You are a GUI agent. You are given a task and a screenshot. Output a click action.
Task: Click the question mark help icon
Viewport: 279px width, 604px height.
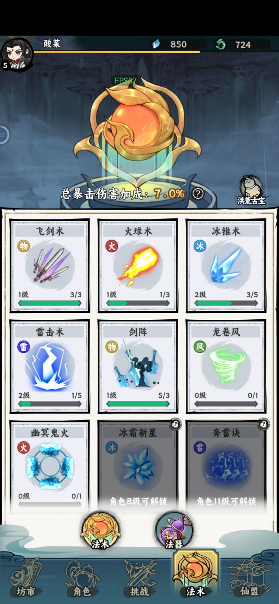pyautogui.click(x=198, y=194)
